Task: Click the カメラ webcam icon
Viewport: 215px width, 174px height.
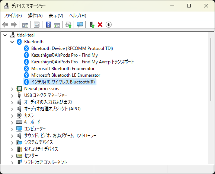Action: (19, 116)
